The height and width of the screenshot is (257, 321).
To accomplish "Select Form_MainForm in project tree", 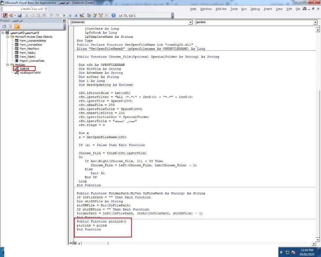I will coord(29,49).
